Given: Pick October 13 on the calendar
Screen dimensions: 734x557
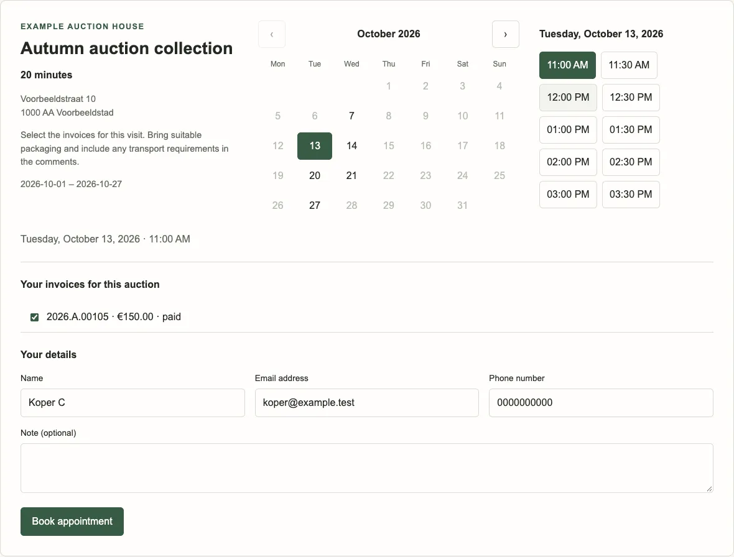Looking at the screenshot, I should (315, 146).
